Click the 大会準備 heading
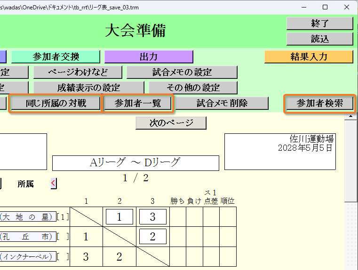 coord(135,31)
